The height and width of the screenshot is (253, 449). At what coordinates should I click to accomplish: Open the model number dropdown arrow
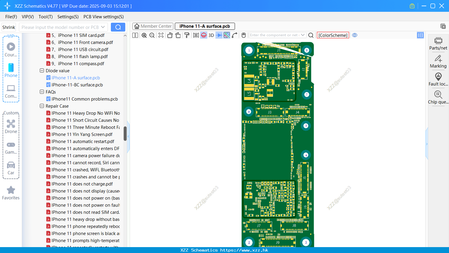pos(103,27)
